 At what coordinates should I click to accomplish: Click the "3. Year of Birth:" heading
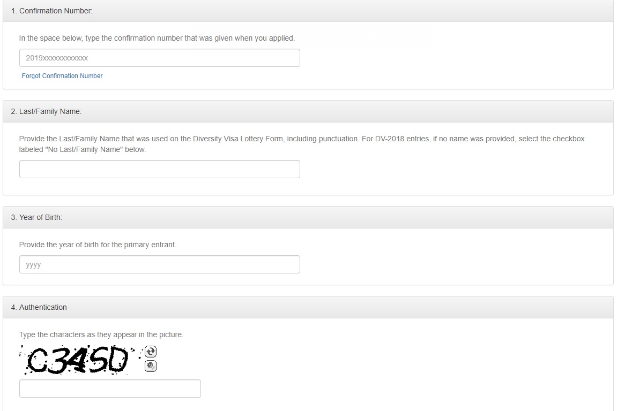click(36, 217)
